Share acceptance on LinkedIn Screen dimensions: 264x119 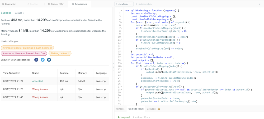click(49, 60)
